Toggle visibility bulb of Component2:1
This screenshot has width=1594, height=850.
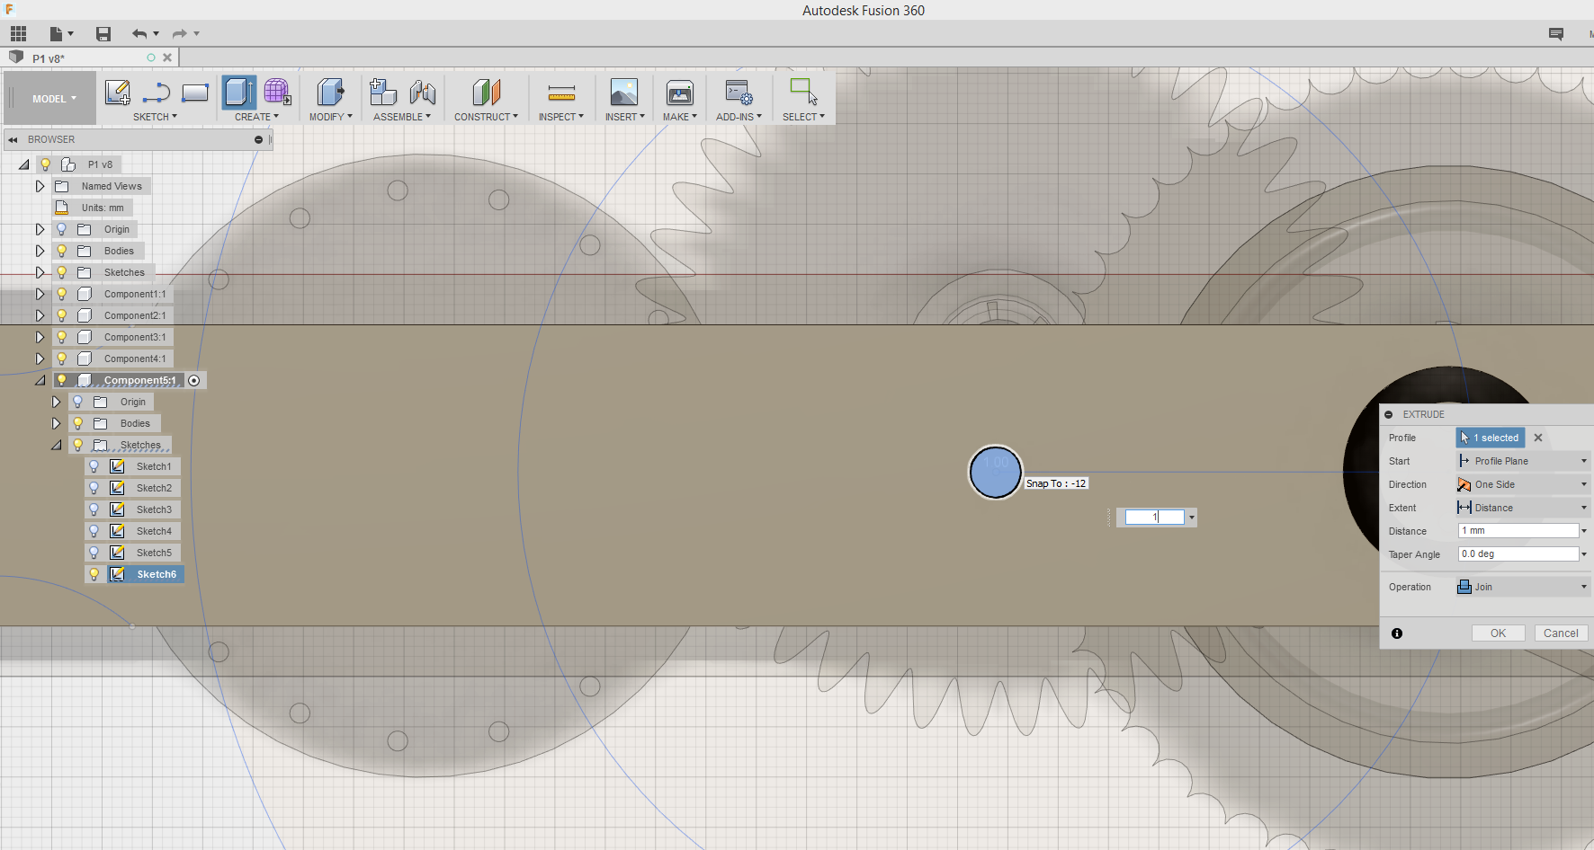click(x=62, y=315)
